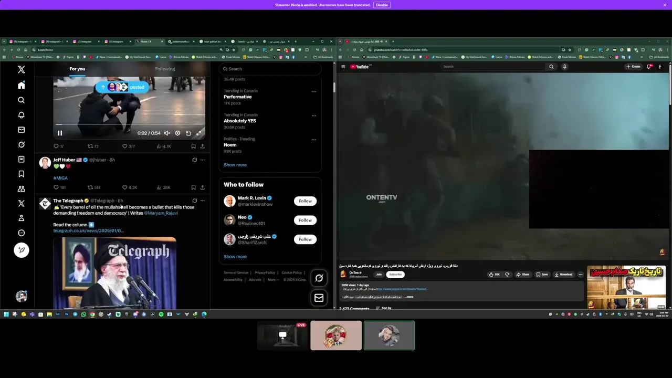
Task: Open the #MIGA hashtag link
Action: tap(60, 178)
